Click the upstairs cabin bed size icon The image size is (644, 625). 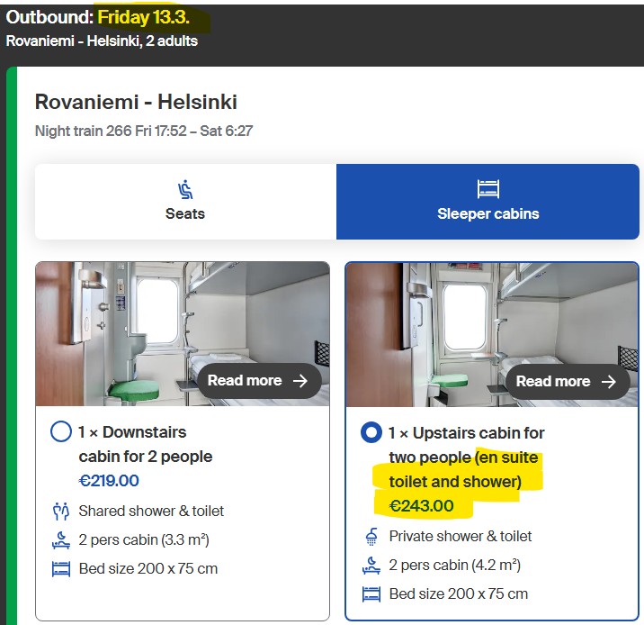371,594
